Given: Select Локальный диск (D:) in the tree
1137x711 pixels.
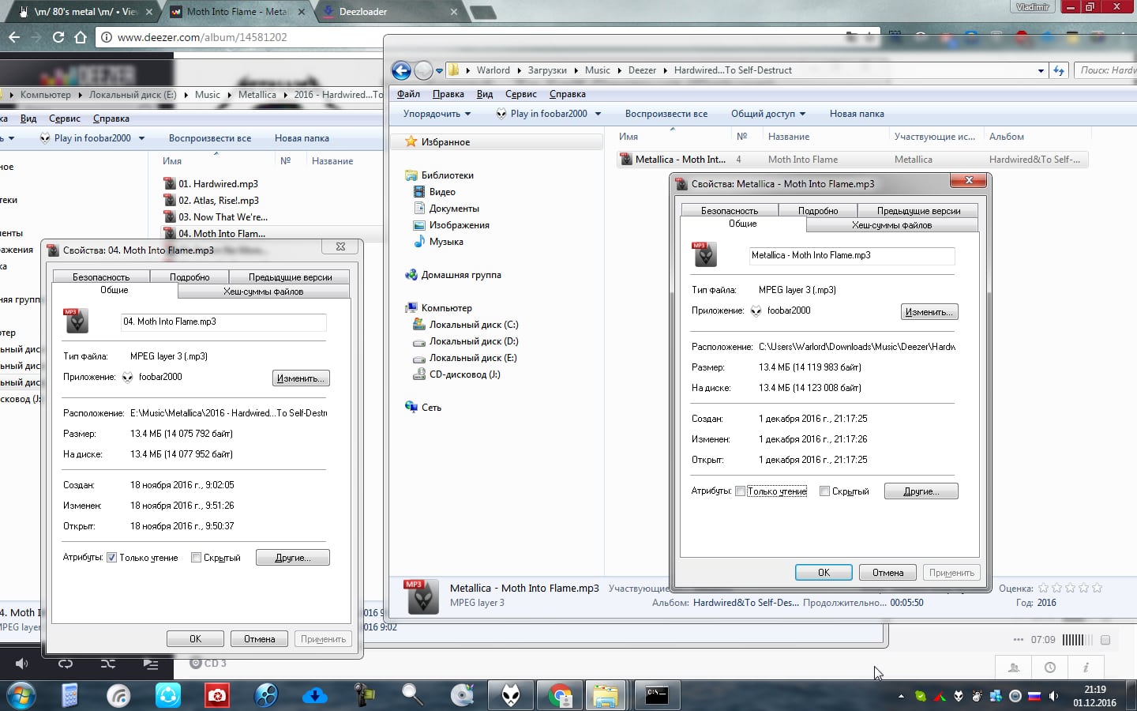Looking at the screenshot, I should pos(474,341).
